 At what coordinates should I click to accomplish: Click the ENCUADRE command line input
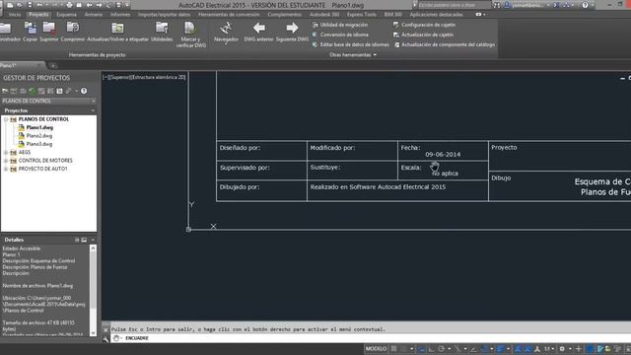[x=371, y=338]
